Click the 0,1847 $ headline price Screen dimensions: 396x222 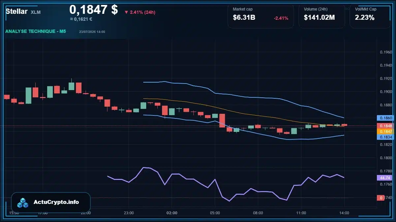coord(93,10)
